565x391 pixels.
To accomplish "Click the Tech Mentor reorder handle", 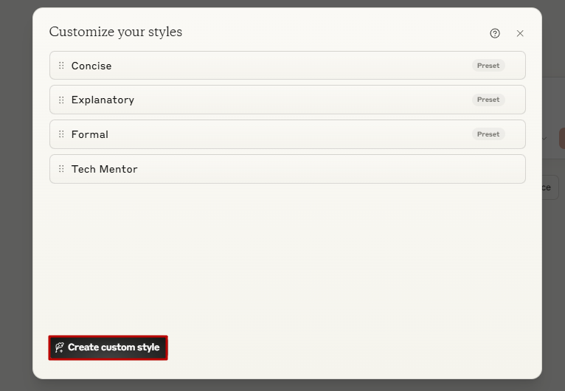I will (x=61, y=169).
